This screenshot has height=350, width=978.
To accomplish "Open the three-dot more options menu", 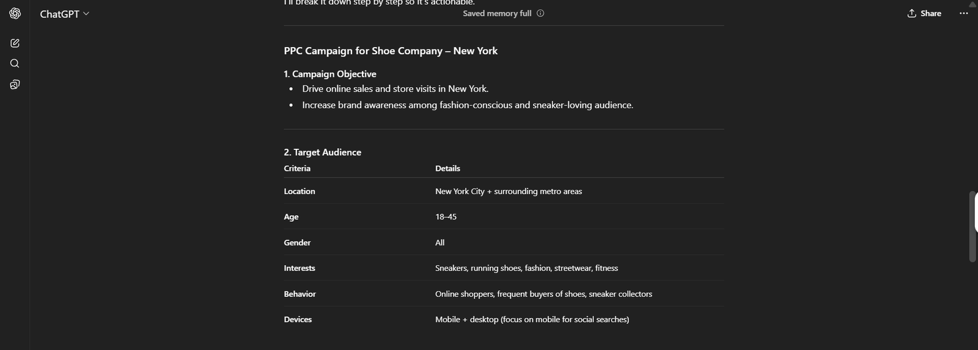I will [964, 13].
